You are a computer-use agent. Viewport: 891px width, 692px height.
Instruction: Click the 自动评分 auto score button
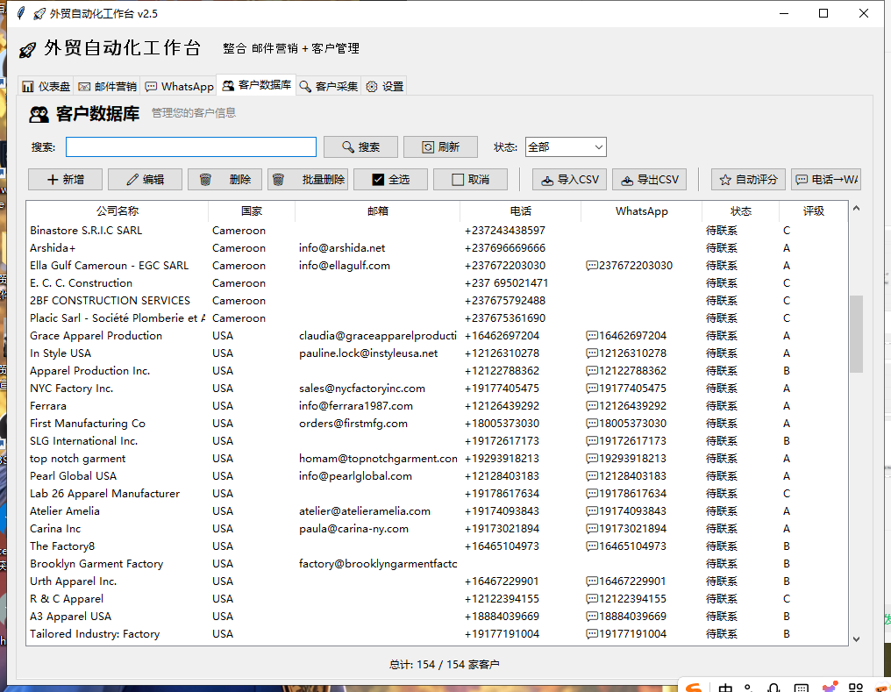748,180
